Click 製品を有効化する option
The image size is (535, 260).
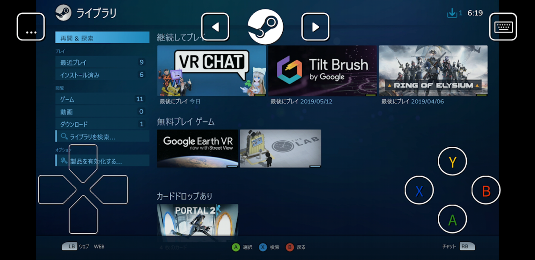pos(102,161)
